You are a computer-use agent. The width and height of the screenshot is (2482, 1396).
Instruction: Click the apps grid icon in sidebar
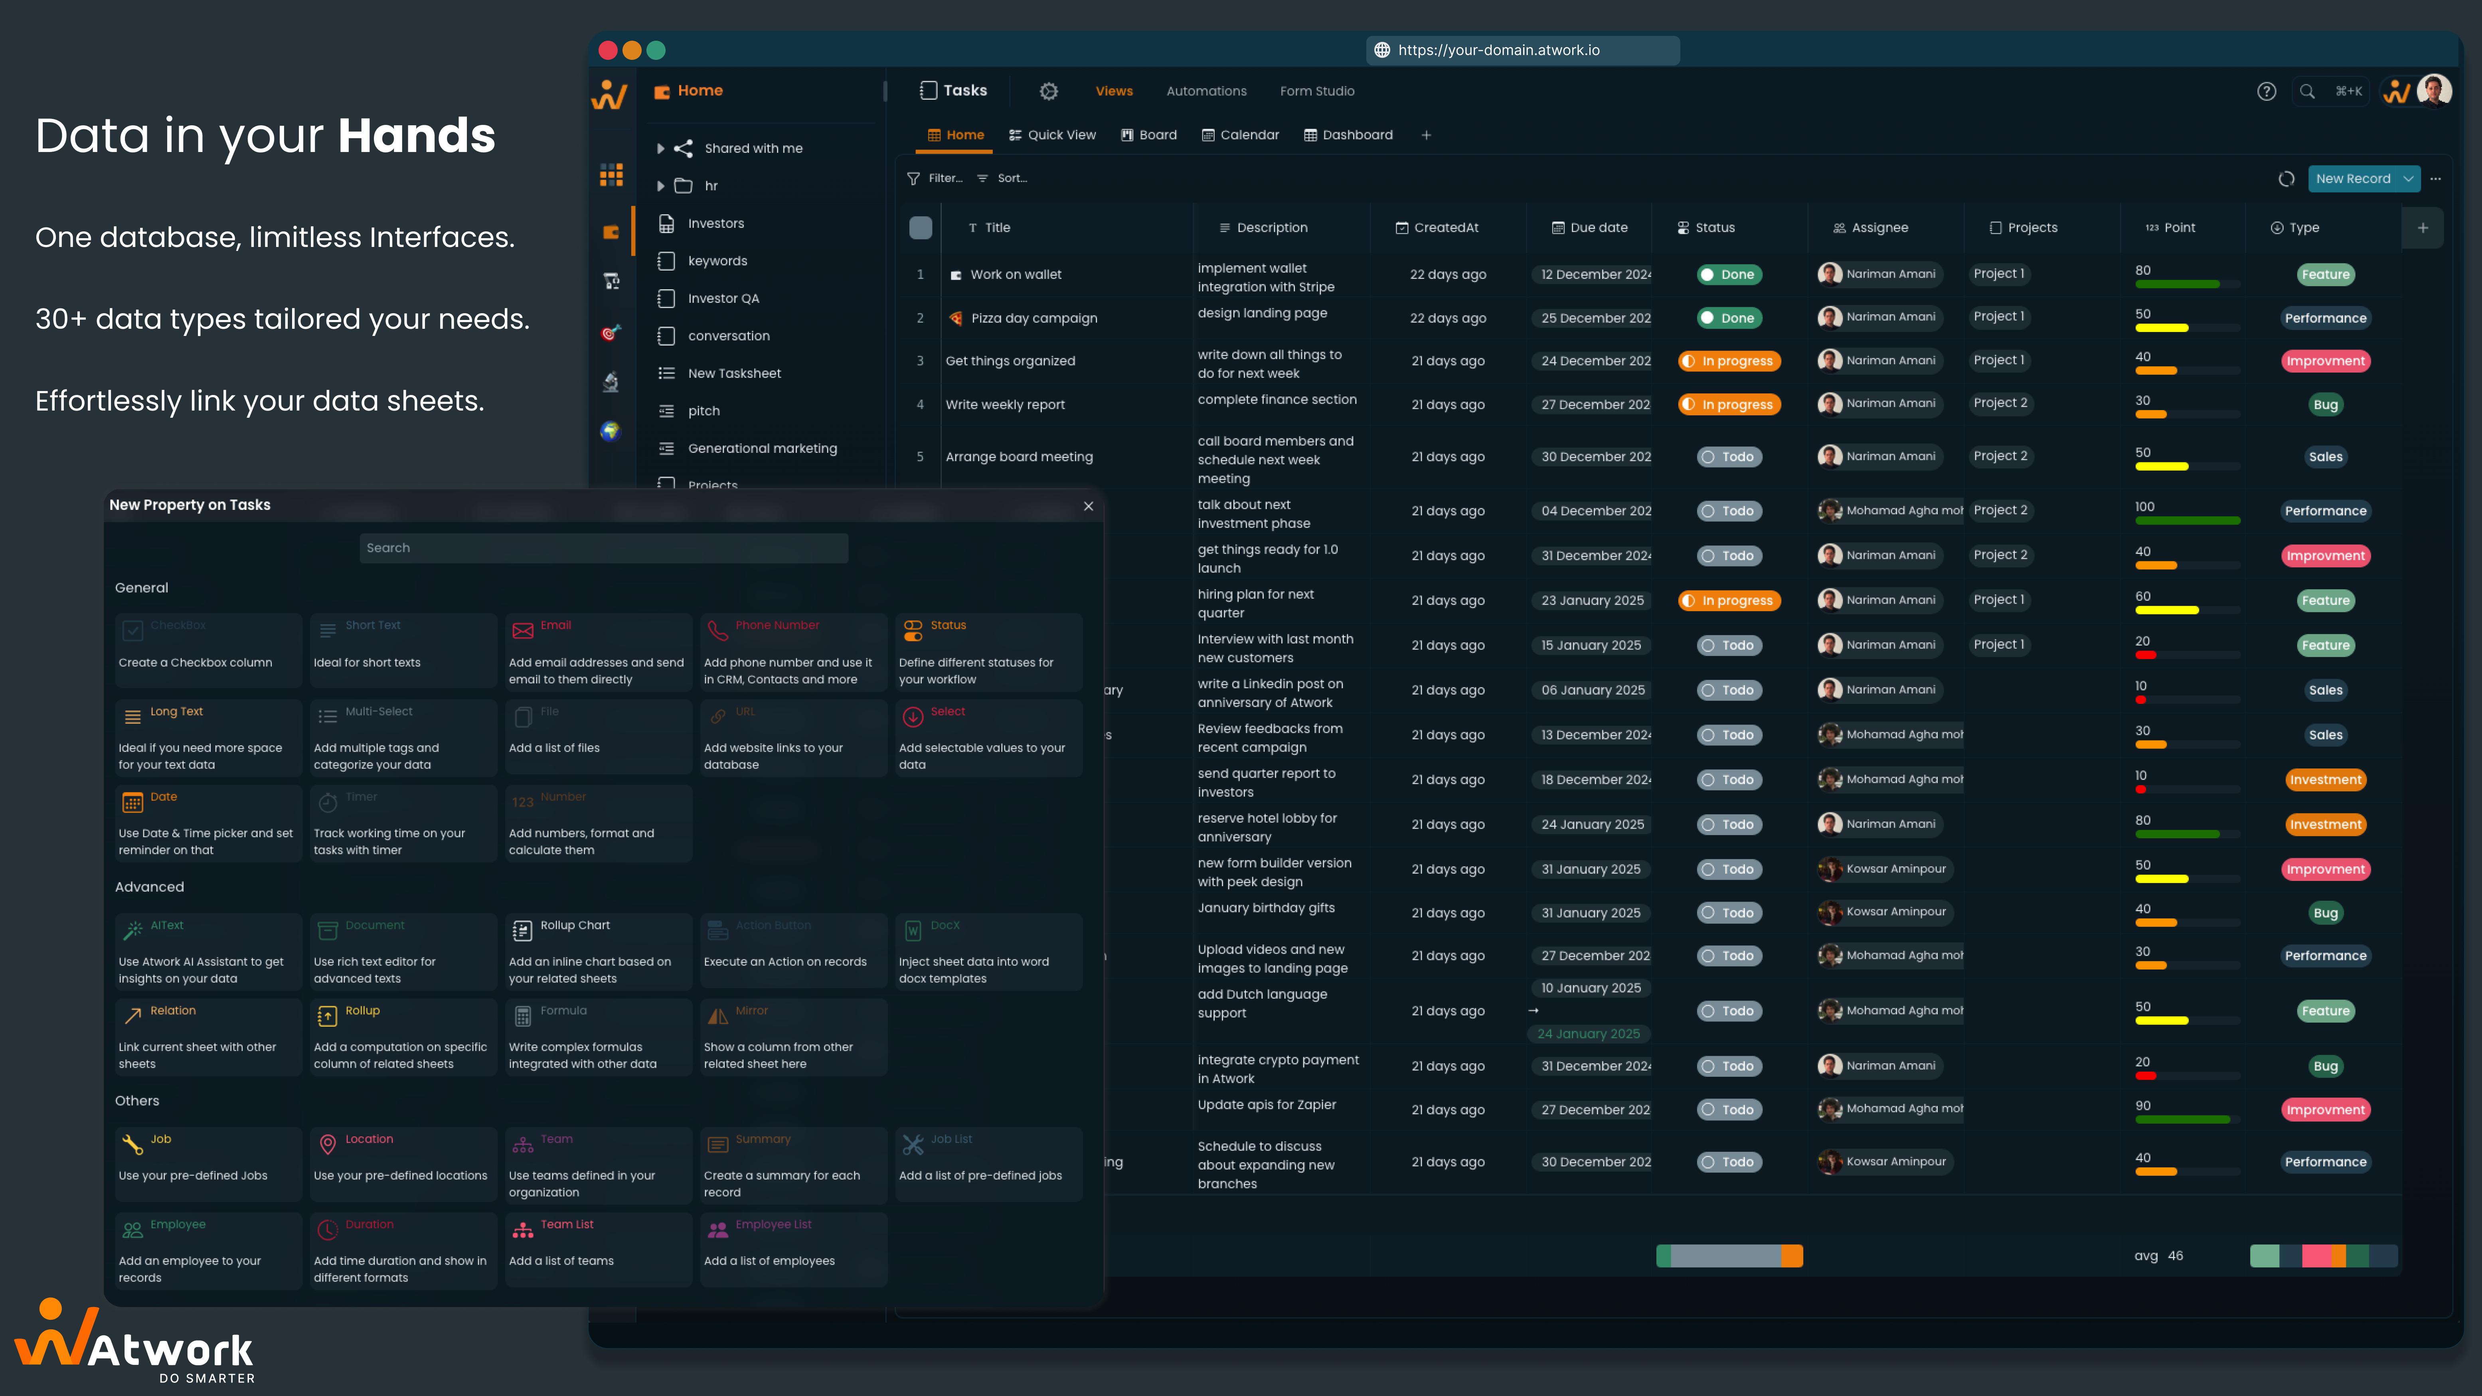(611, 174)
